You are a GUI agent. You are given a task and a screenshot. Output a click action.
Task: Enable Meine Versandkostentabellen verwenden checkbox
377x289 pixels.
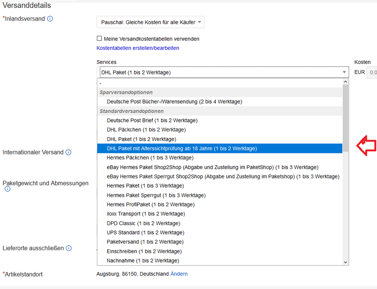click(100, 39)
